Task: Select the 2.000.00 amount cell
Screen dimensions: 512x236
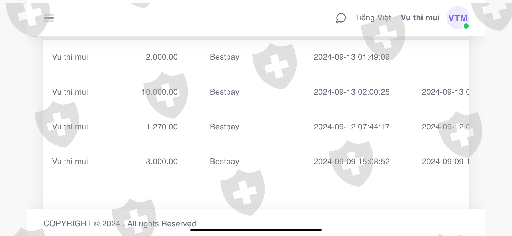Action: [161, 57]
